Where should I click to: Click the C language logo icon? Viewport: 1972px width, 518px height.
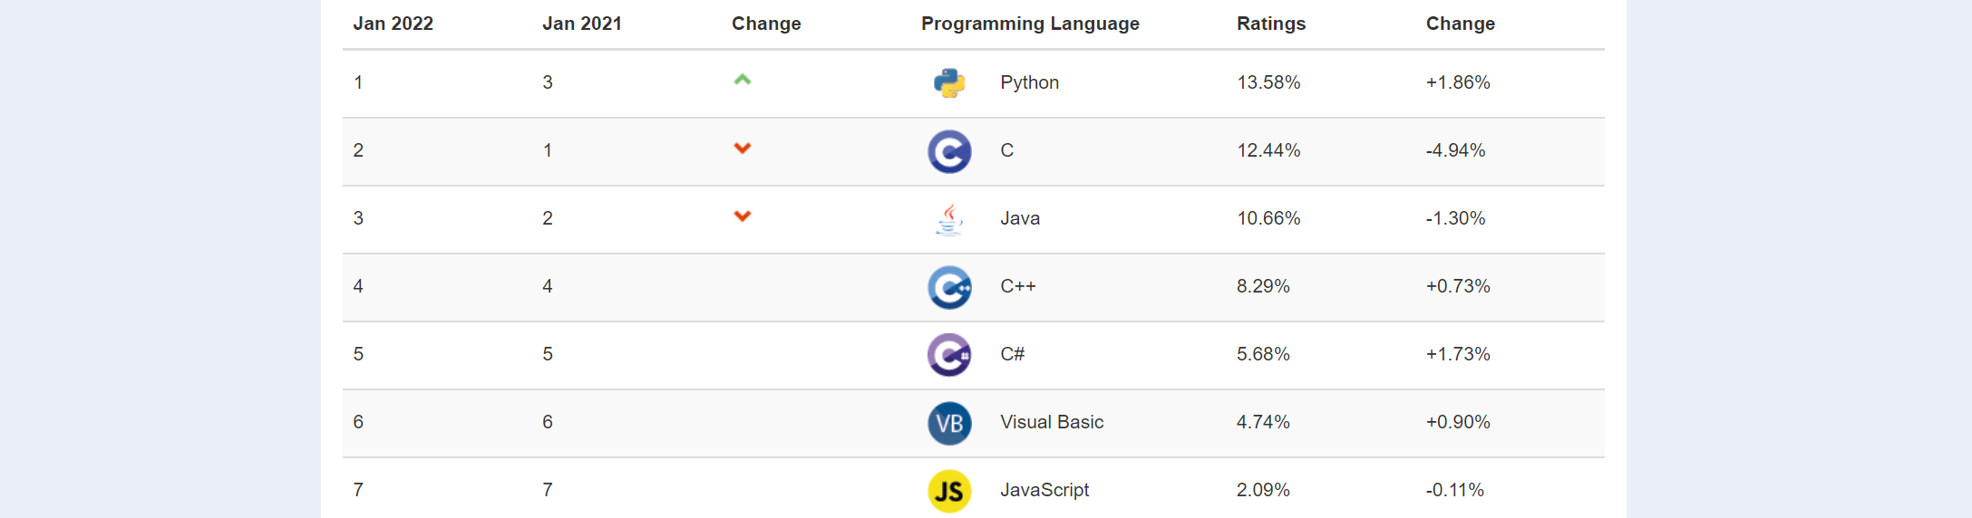[x=949, y=151]
